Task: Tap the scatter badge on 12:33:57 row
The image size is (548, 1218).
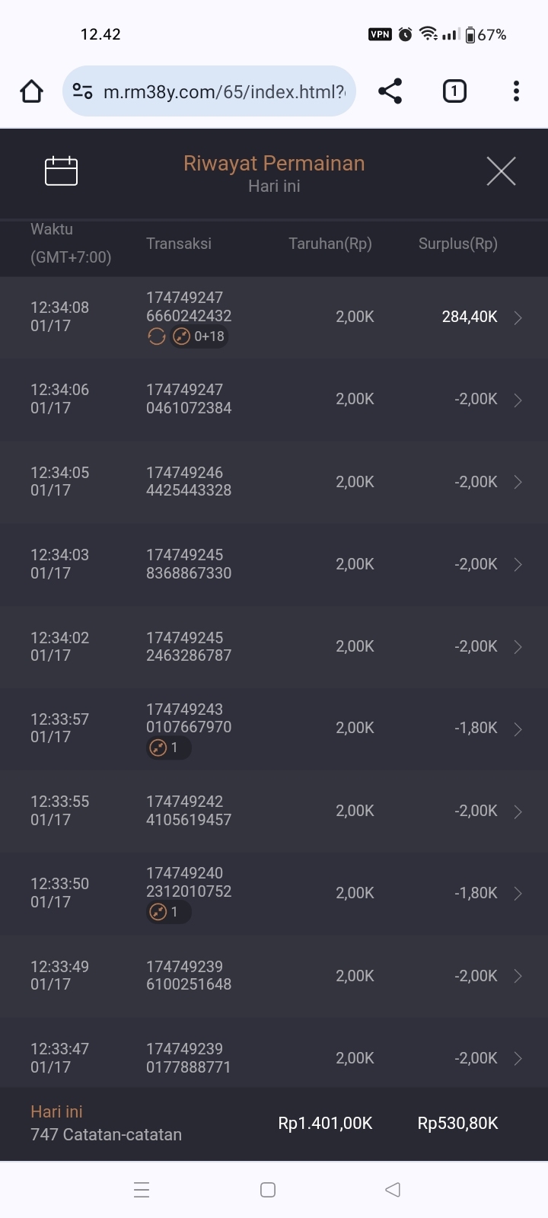Action: point(168,748)
